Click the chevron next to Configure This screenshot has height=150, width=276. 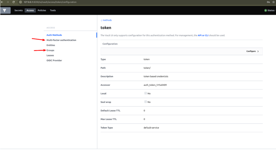click(258, 51)
